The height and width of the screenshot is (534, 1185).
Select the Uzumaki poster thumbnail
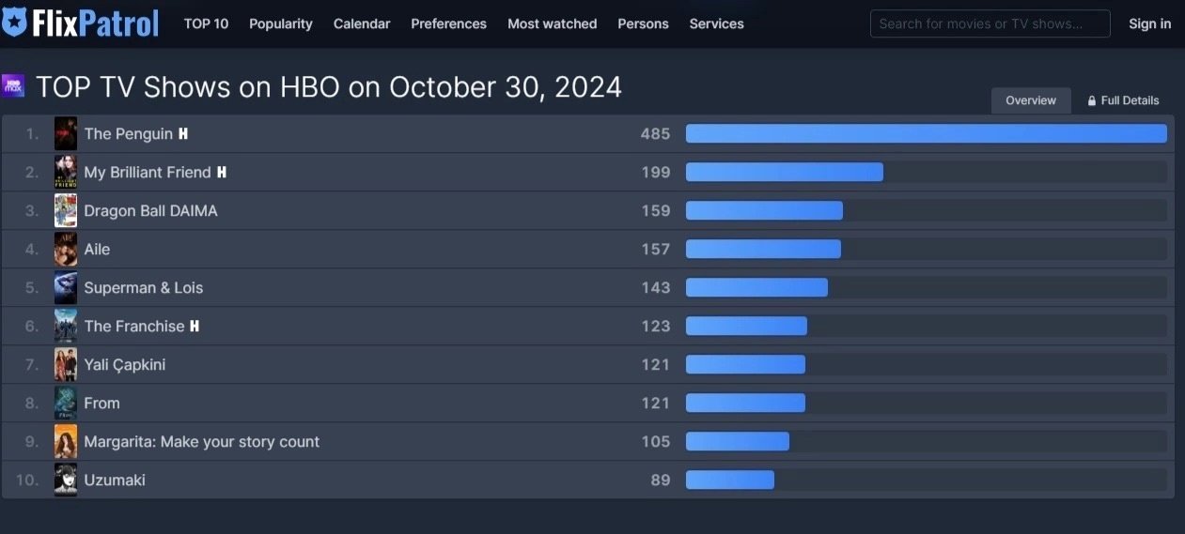66,481
